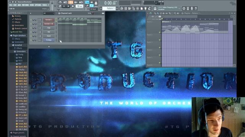
Task: Expand Plugin presets folder
Action: pyautogui.click(x=18, y=133)
